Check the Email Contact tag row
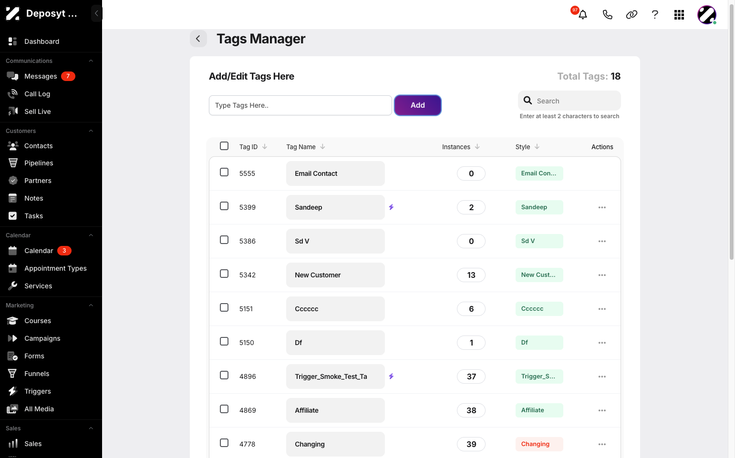The image size is (735, 458). coord(224,172)
